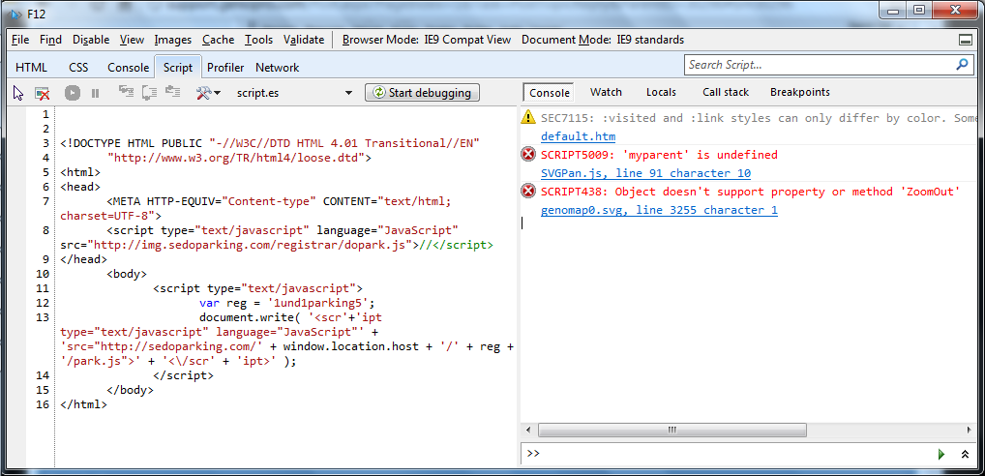Open the File menu
This screenshot has width=985, height=476.
pyautogui.click(x=20, y=40)
